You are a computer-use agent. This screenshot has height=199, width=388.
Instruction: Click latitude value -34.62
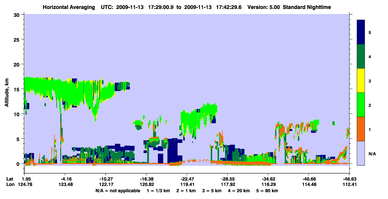tap(268, 179)
